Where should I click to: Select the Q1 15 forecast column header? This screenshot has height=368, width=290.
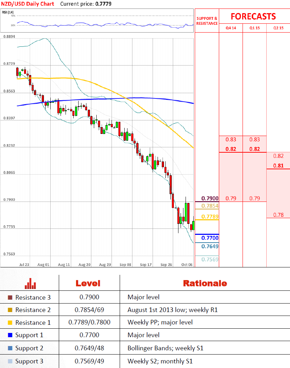tap(255, 28)
